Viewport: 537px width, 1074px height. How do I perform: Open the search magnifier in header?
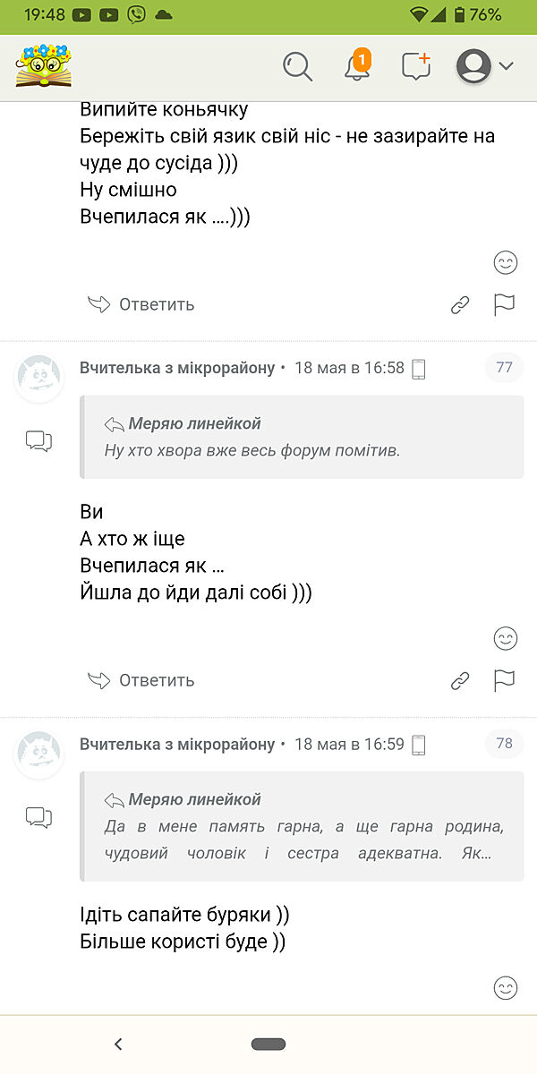point(297,66)
